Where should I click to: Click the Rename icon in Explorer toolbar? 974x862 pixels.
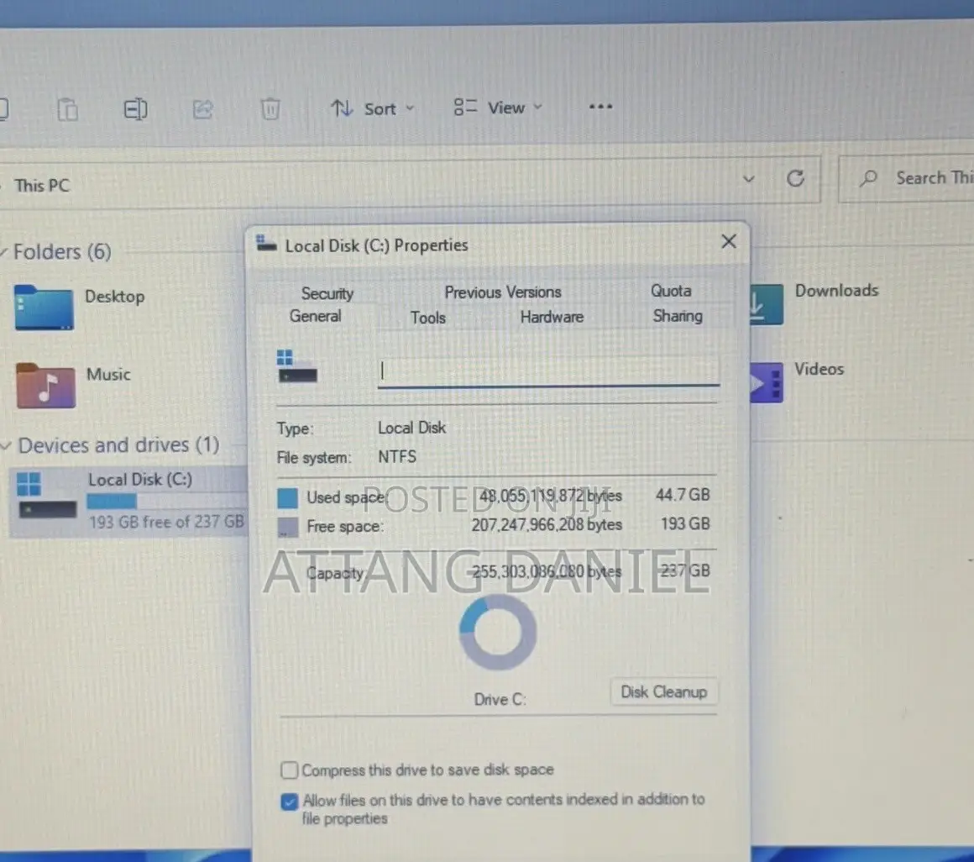tap(135, 109)
